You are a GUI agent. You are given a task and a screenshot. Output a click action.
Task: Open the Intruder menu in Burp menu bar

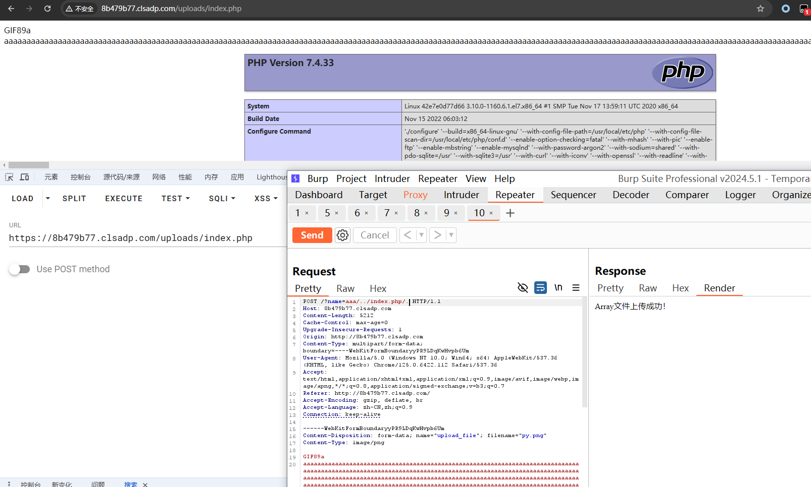[392, 179]
